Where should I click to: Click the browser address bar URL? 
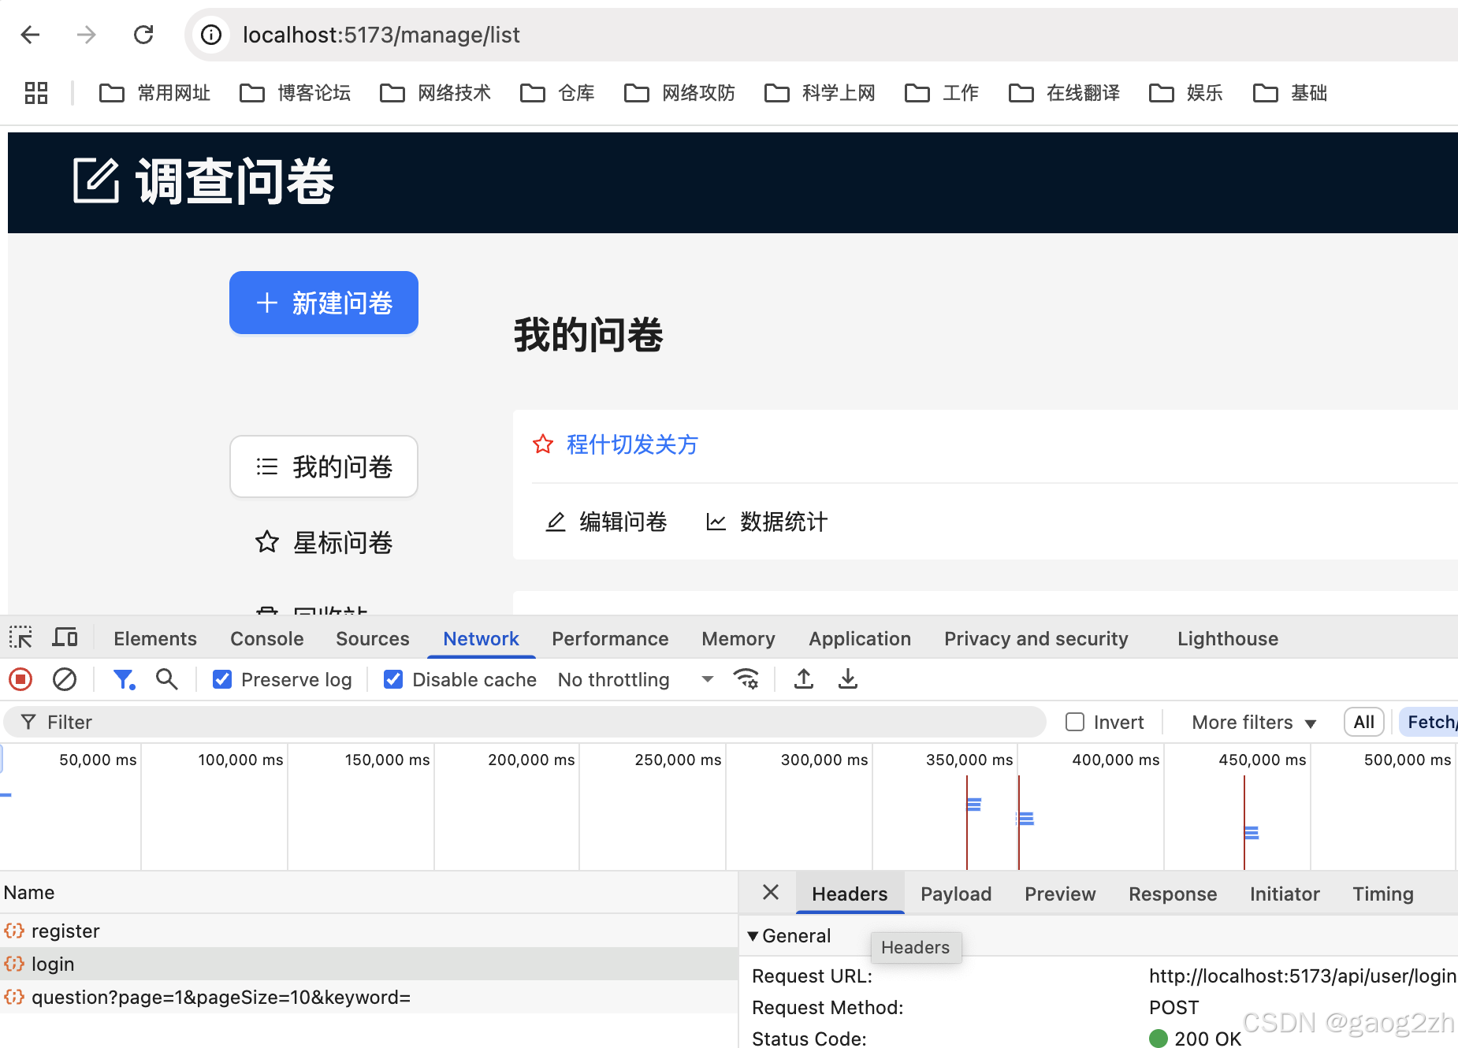click(381, 35)
